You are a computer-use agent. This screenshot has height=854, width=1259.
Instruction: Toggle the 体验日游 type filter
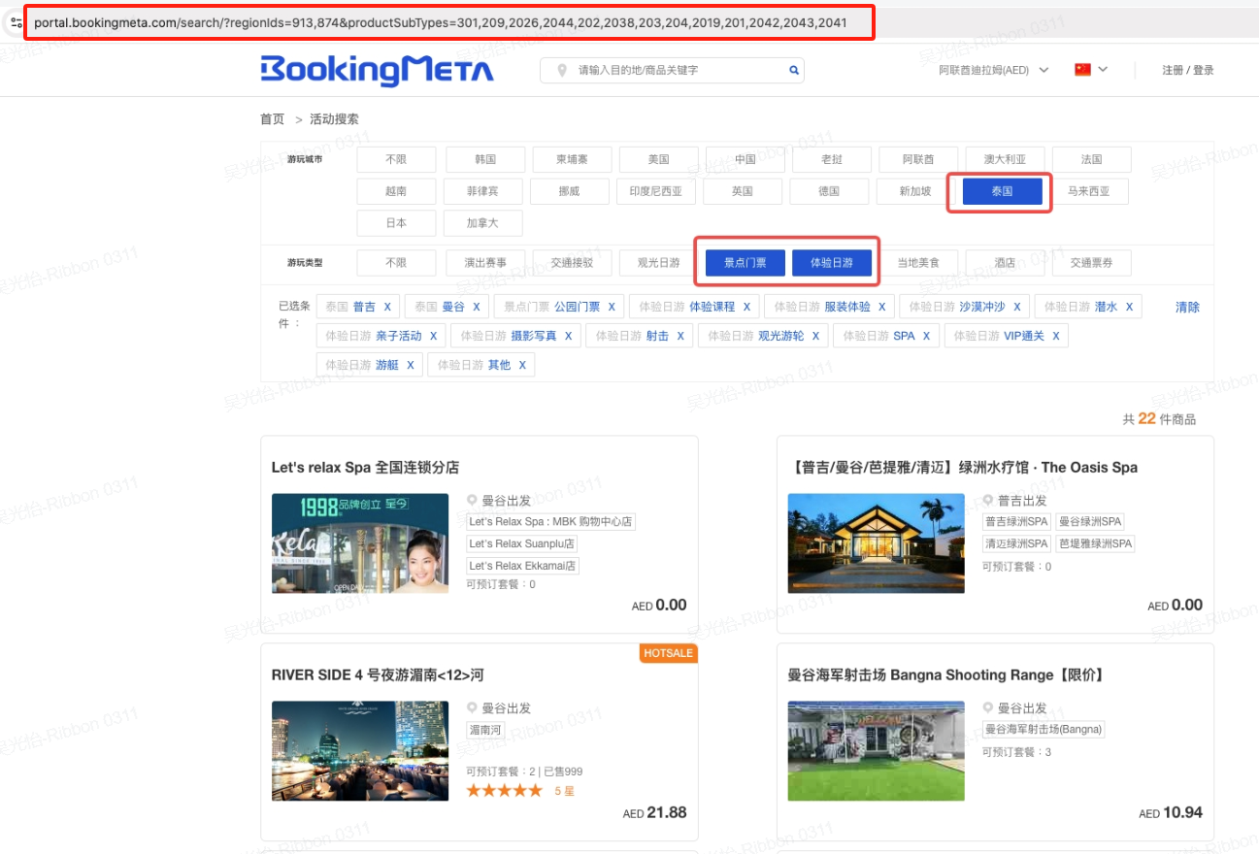pyautogui.click(x=832, y=262)
